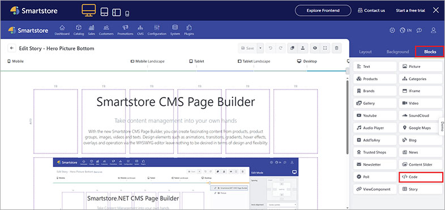Add a Poll block
The image size is (445, 210).
point(375,177)
